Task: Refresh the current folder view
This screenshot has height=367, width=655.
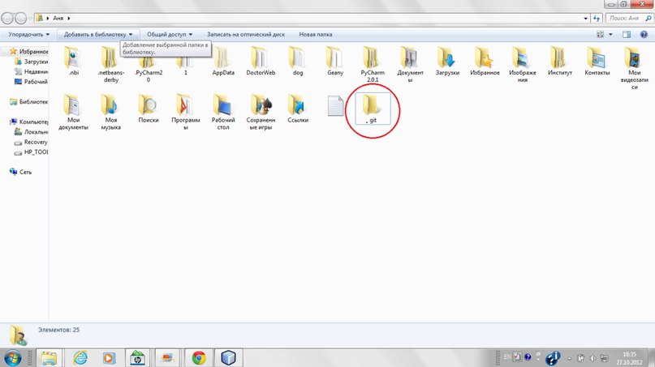Action: click(x=597, y=19)
